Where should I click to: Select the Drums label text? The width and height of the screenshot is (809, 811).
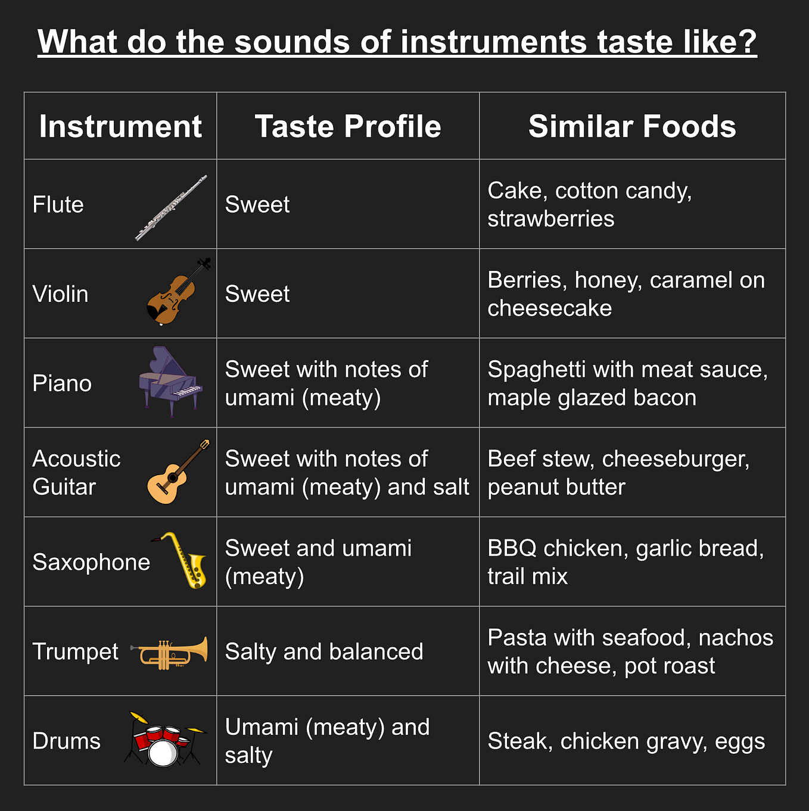[67, 741]
